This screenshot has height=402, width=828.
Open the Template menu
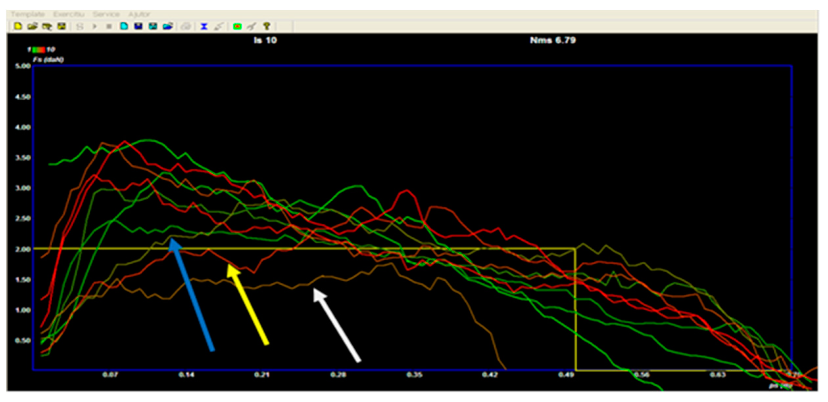(x=28, y=14)
